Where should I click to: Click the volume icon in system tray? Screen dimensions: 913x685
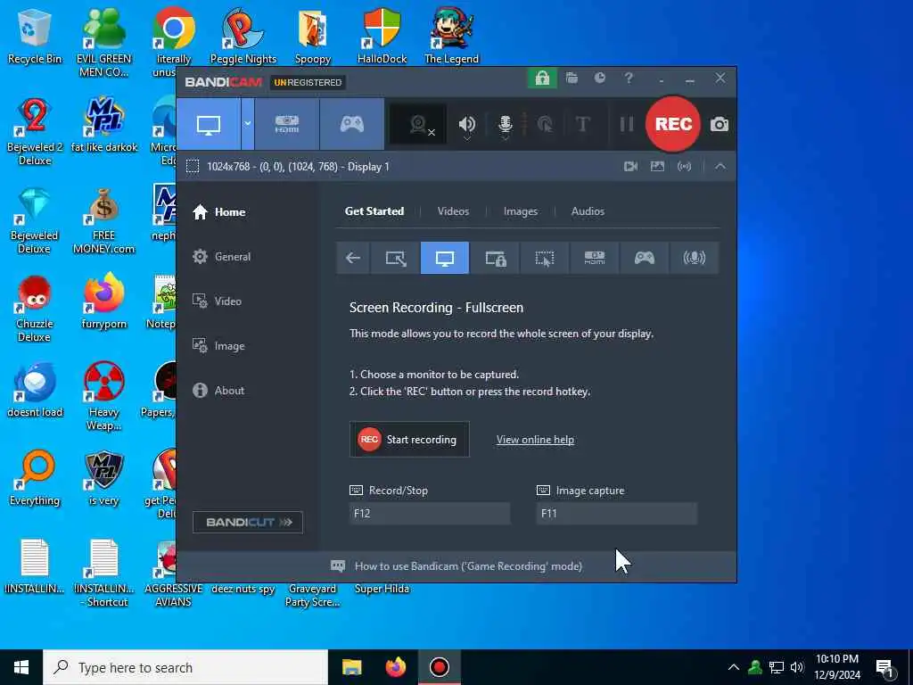point(797,667)
